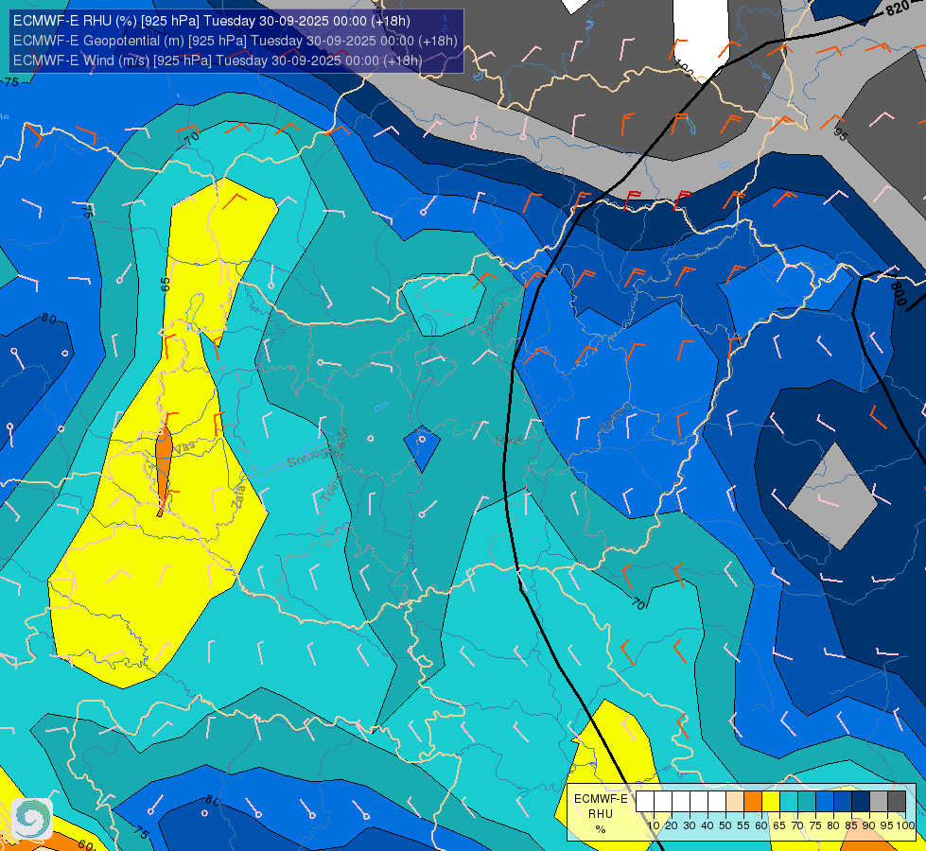Click the legend tick value 30
The height and width of the screenshot is (851, 926).
tap(690, 825)
